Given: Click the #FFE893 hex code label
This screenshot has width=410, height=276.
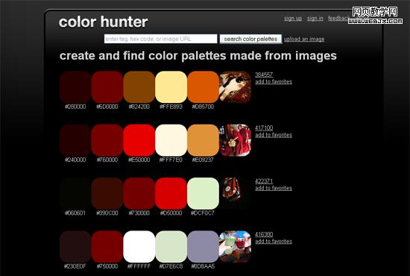Looking at the screenshot, I should [171, 107].
